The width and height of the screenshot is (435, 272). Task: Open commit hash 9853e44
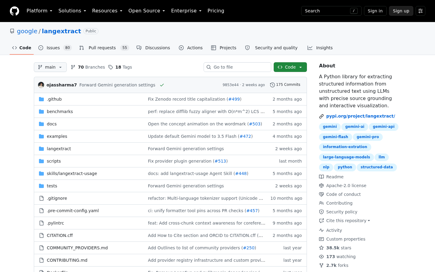(x=230, y=85)
